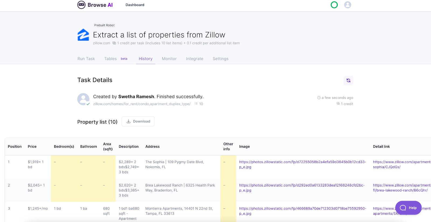This screenshot has width=431, height=222.
Task: Click the Bedroom(s) column header
Action: [64, 147]
